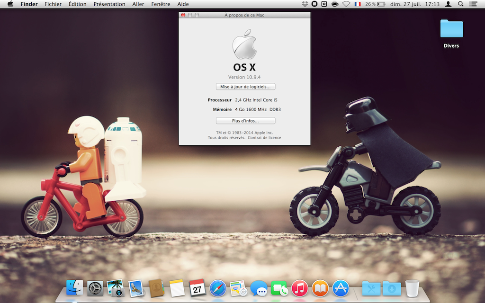This screenshot has width=485, height=303.
Task: Click the Dropbox menu bar icon
Action: [305, 4]
